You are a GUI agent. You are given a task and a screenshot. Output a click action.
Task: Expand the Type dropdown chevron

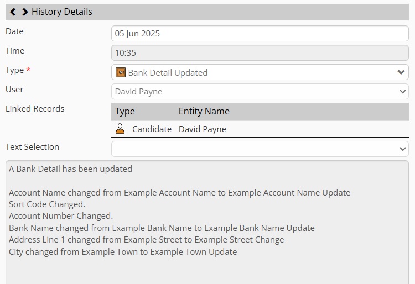coord(401,72)
